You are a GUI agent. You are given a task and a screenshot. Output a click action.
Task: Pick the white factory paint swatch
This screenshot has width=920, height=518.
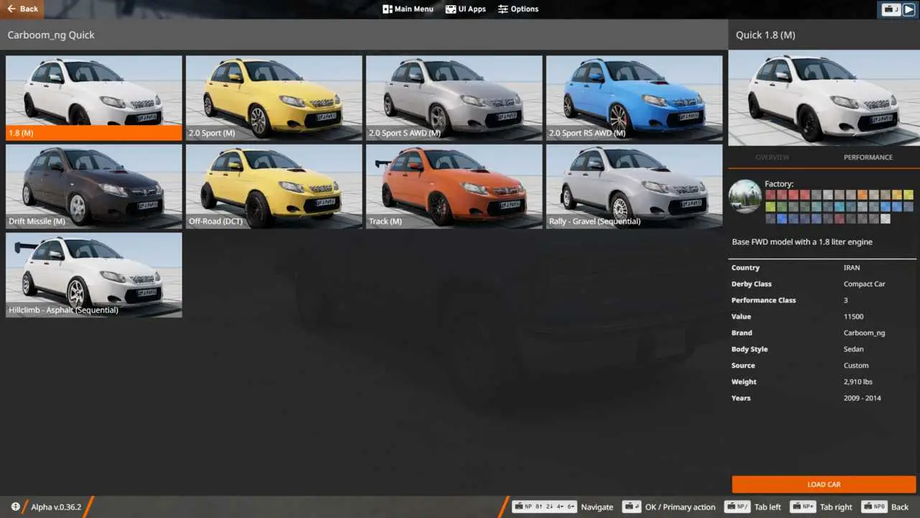tap(885, 219)
